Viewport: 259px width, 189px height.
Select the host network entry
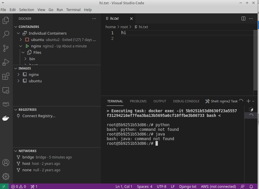click(x=57, y=163)
